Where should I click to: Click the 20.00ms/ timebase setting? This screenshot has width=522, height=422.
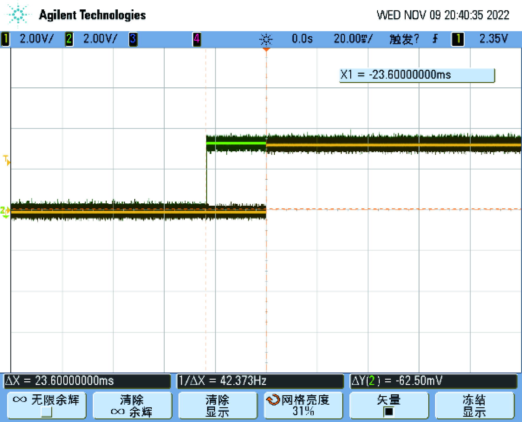353,39
